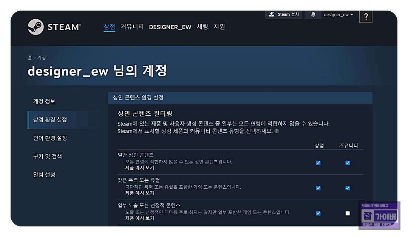Open the 채팅 chat menu
Screen dimensions: 408x237
point(202,27)
